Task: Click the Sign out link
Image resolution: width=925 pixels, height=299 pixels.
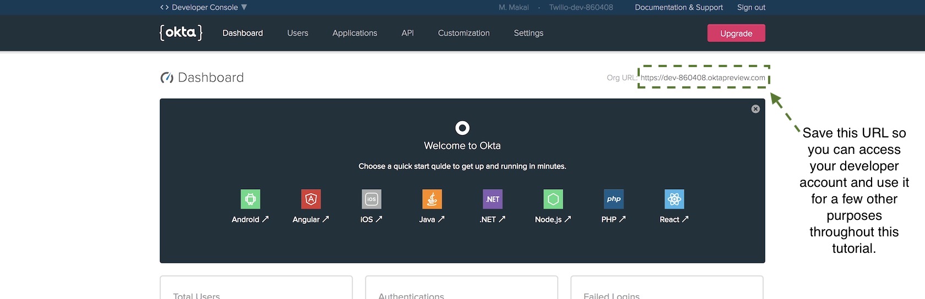Action: (751, 7)
